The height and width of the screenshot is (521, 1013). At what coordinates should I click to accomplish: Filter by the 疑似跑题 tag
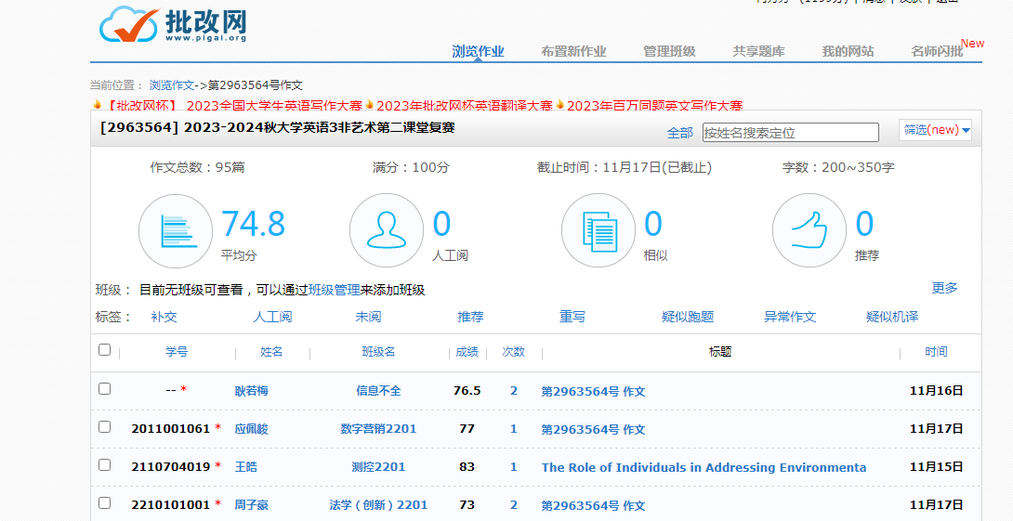click(688, 317)
